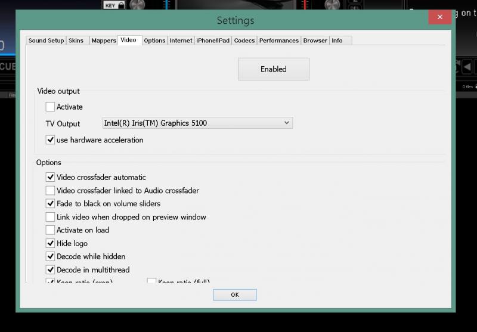The height and width of the screenshot is (332, 477).
Task: Close the Settings dialog window
Action: (440, 17)
